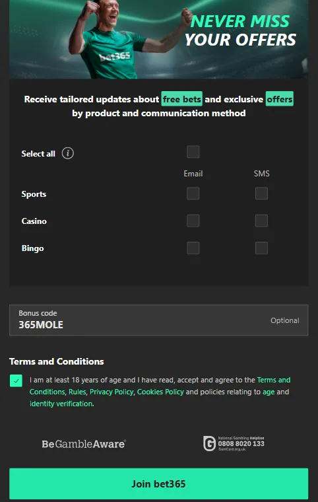Viewport: 318px width, 502px height.
Task: Open the Privacy Policy link
Action: click(111, 392)
